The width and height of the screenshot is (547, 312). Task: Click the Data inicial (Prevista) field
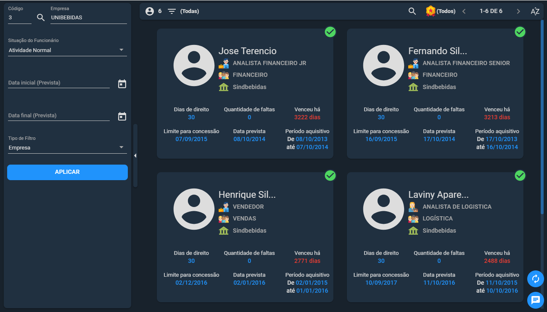click(59, 83)
